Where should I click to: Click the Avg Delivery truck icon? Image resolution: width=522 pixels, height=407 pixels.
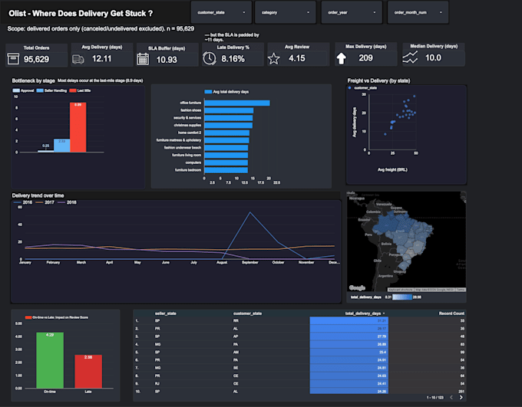pyautogui.click(x=78, y=59)
